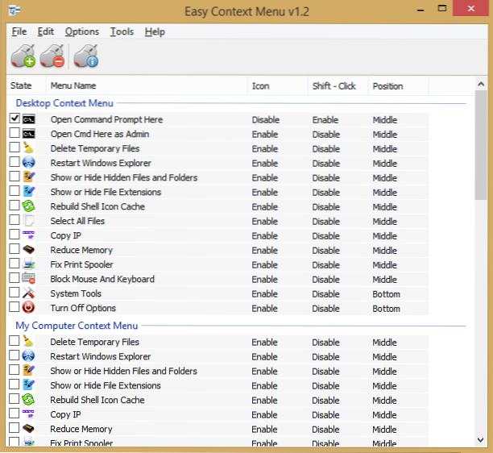Click the Apply Changes mouse icon with green plus
Image resolution: width=493 pixels, height=453 pixels.
point(23,56)
